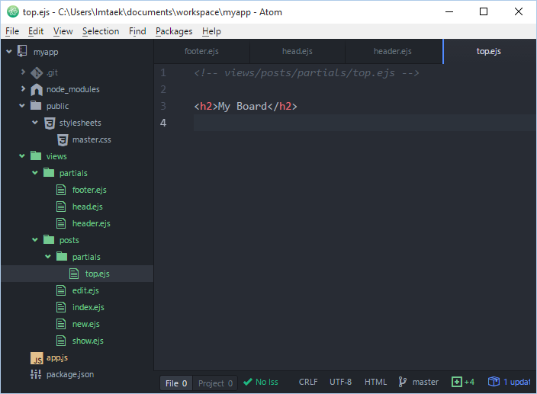This screenshot has width=537, height=394.
Task: Click the header.ejs file icon in tree
Action: coord(61,223)
